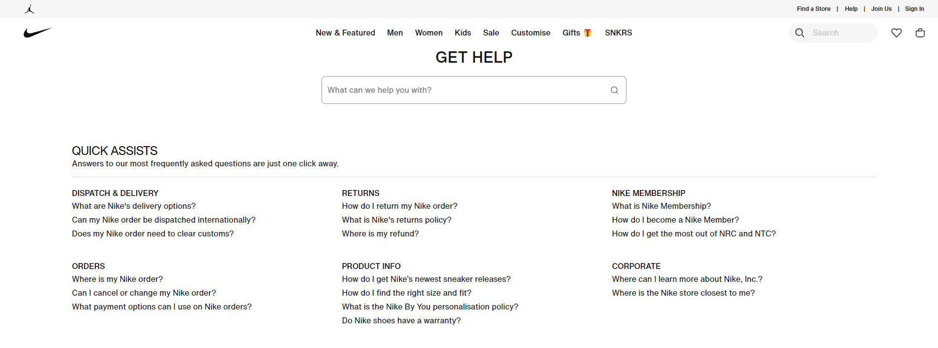Open 'Can my Nike order be dispatched internationally?'
The image size is (938, 348).
tap(164, 220)
